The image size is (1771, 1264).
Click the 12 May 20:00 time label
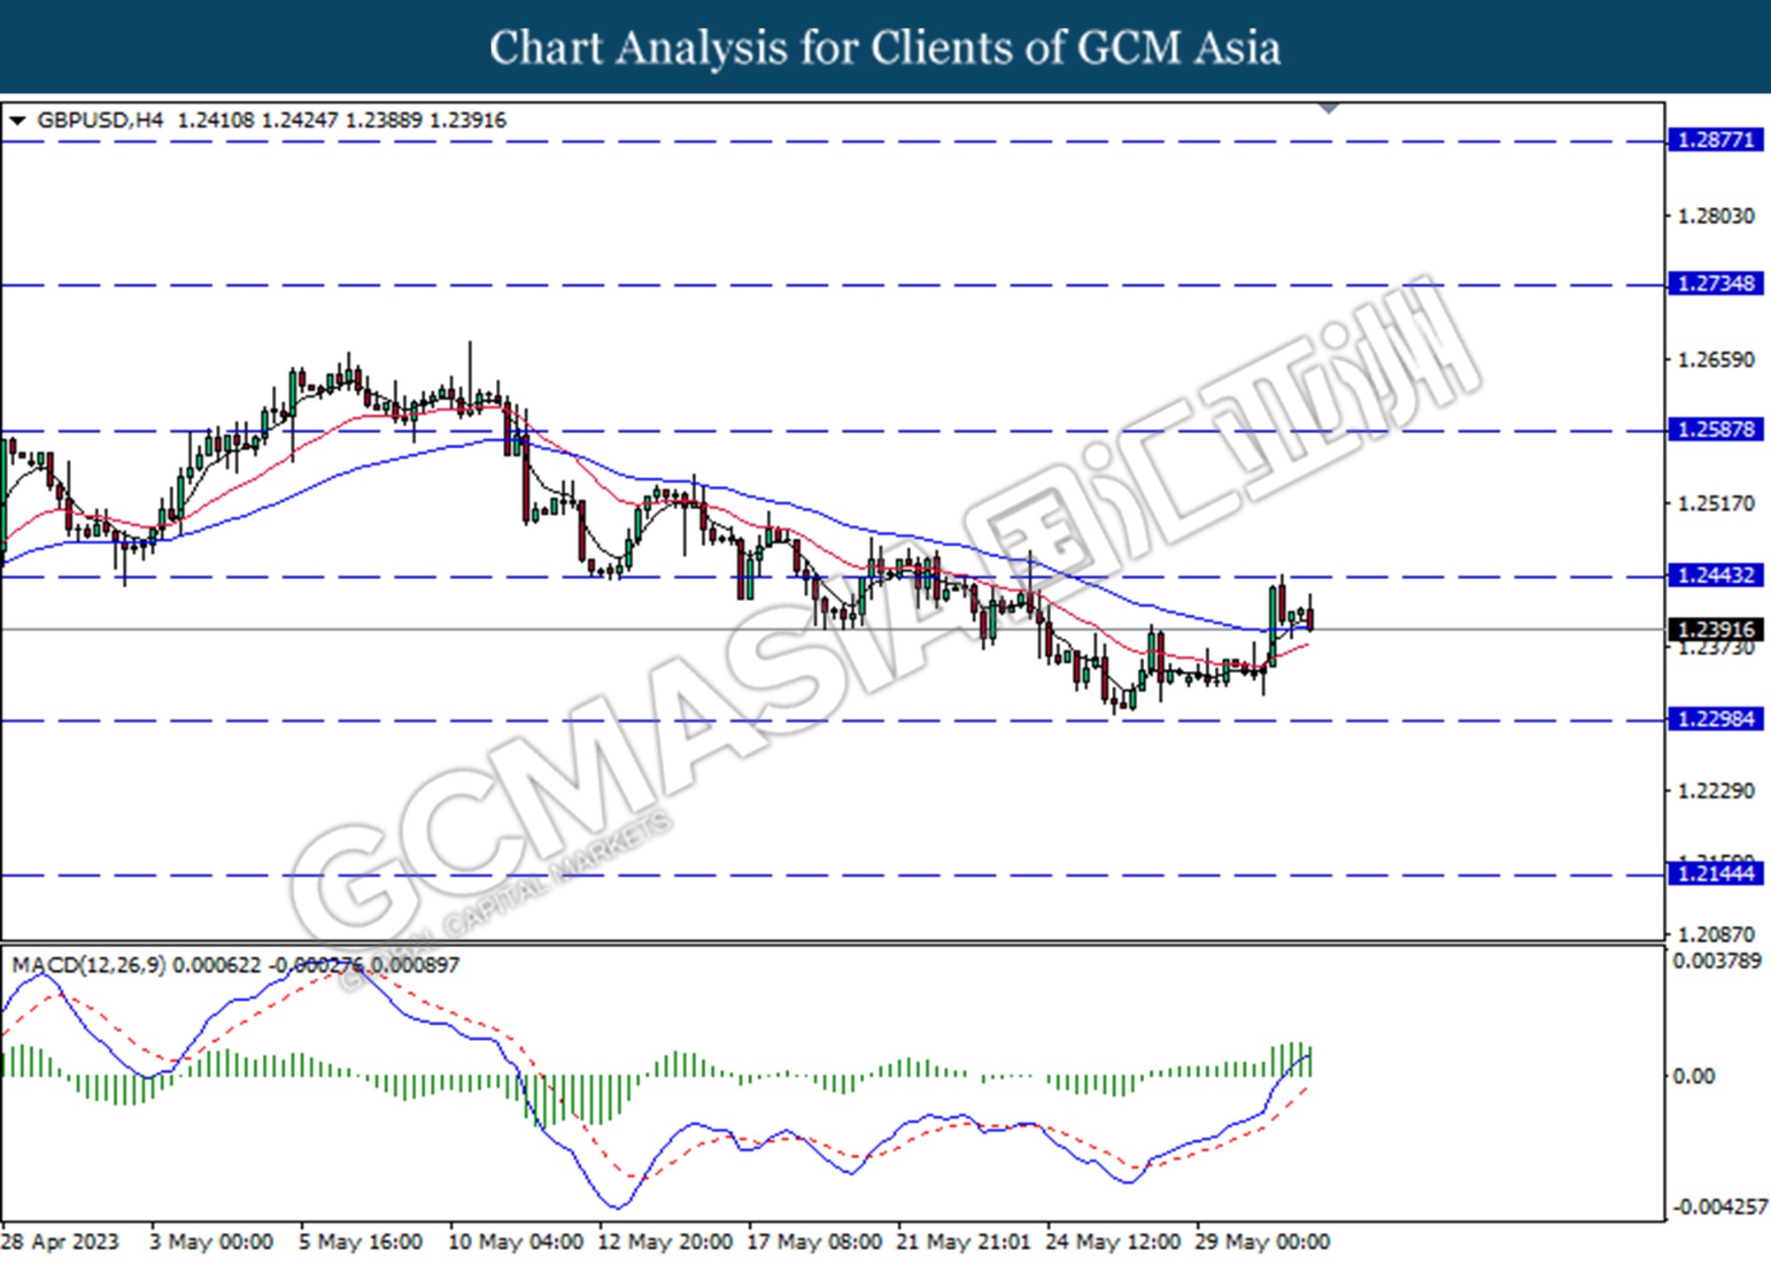(665, 1242)
